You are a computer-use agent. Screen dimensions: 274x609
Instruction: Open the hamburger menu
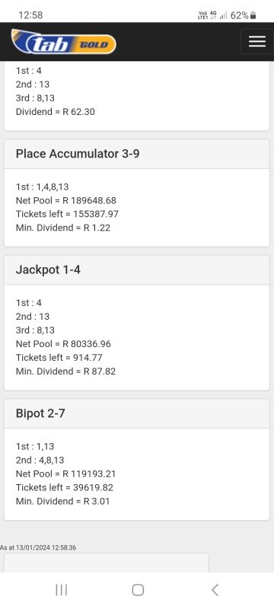pos(257,41)
